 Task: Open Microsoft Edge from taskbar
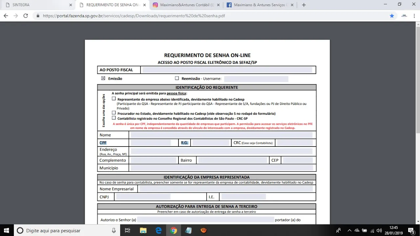click(x=158, y=230)
